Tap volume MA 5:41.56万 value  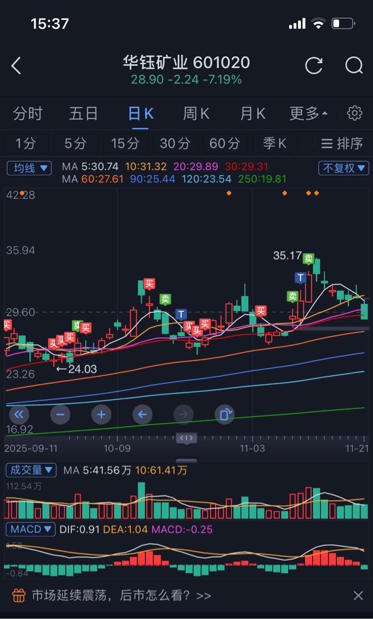[x=106, y=470]
